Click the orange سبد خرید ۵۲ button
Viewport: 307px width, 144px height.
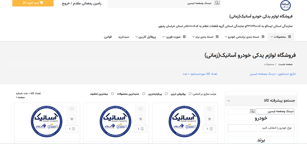coord(33,3)
